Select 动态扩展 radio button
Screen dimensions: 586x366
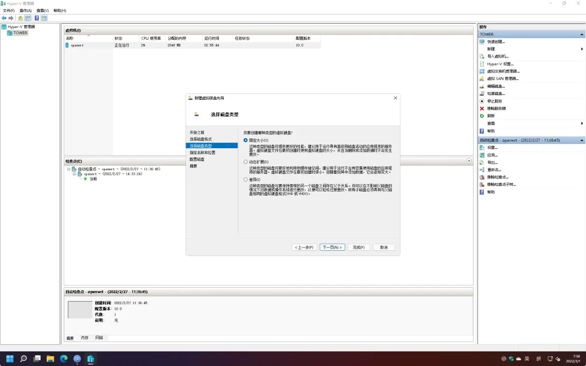pyautogui.click(x=245, y=162)
